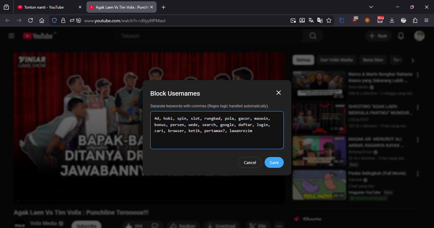The image size is (434, 228).
Task: Open the Firefox application menu
Action: (x=427, y=20)
